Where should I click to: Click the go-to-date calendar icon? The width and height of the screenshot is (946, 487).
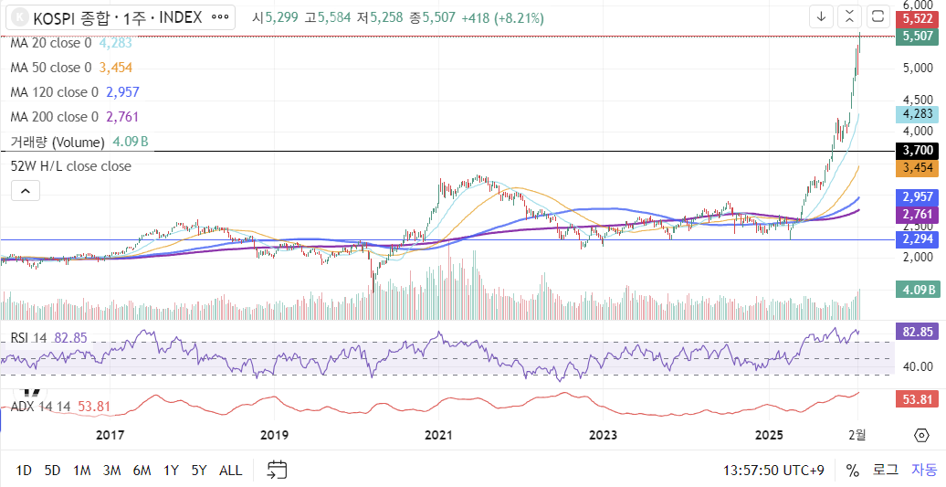coord(277,470)
